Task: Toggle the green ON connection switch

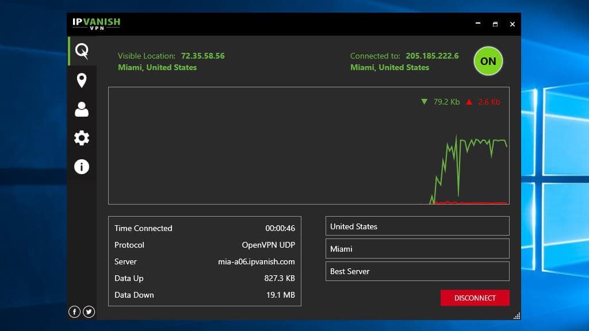Action: pyautogui.click(x=488, y=61)
